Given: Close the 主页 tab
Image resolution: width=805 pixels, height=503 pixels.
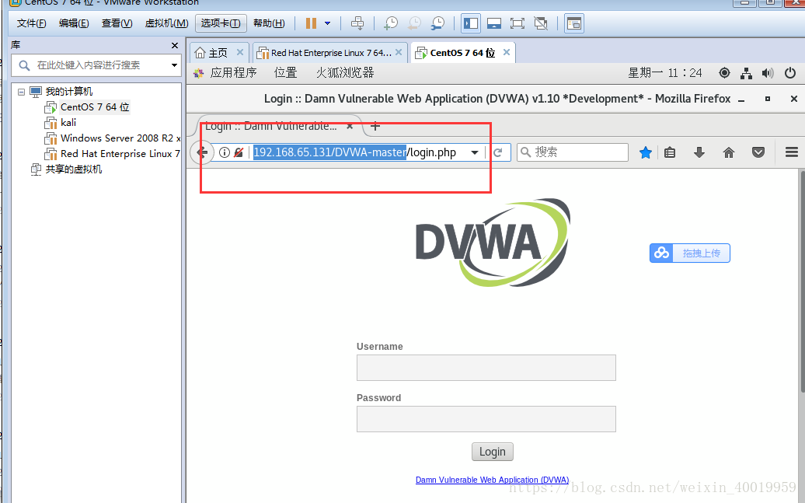Looking at the screenshot, I should tap(240, 52).
